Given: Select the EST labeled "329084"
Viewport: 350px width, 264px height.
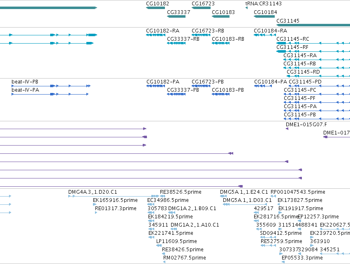Looking at the screenshot, I should click(x=308, y=250).
